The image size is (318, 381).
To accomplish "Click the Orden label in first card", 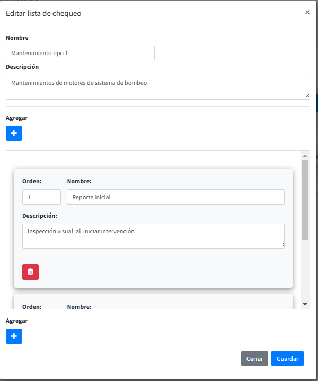I will [32, 181].
